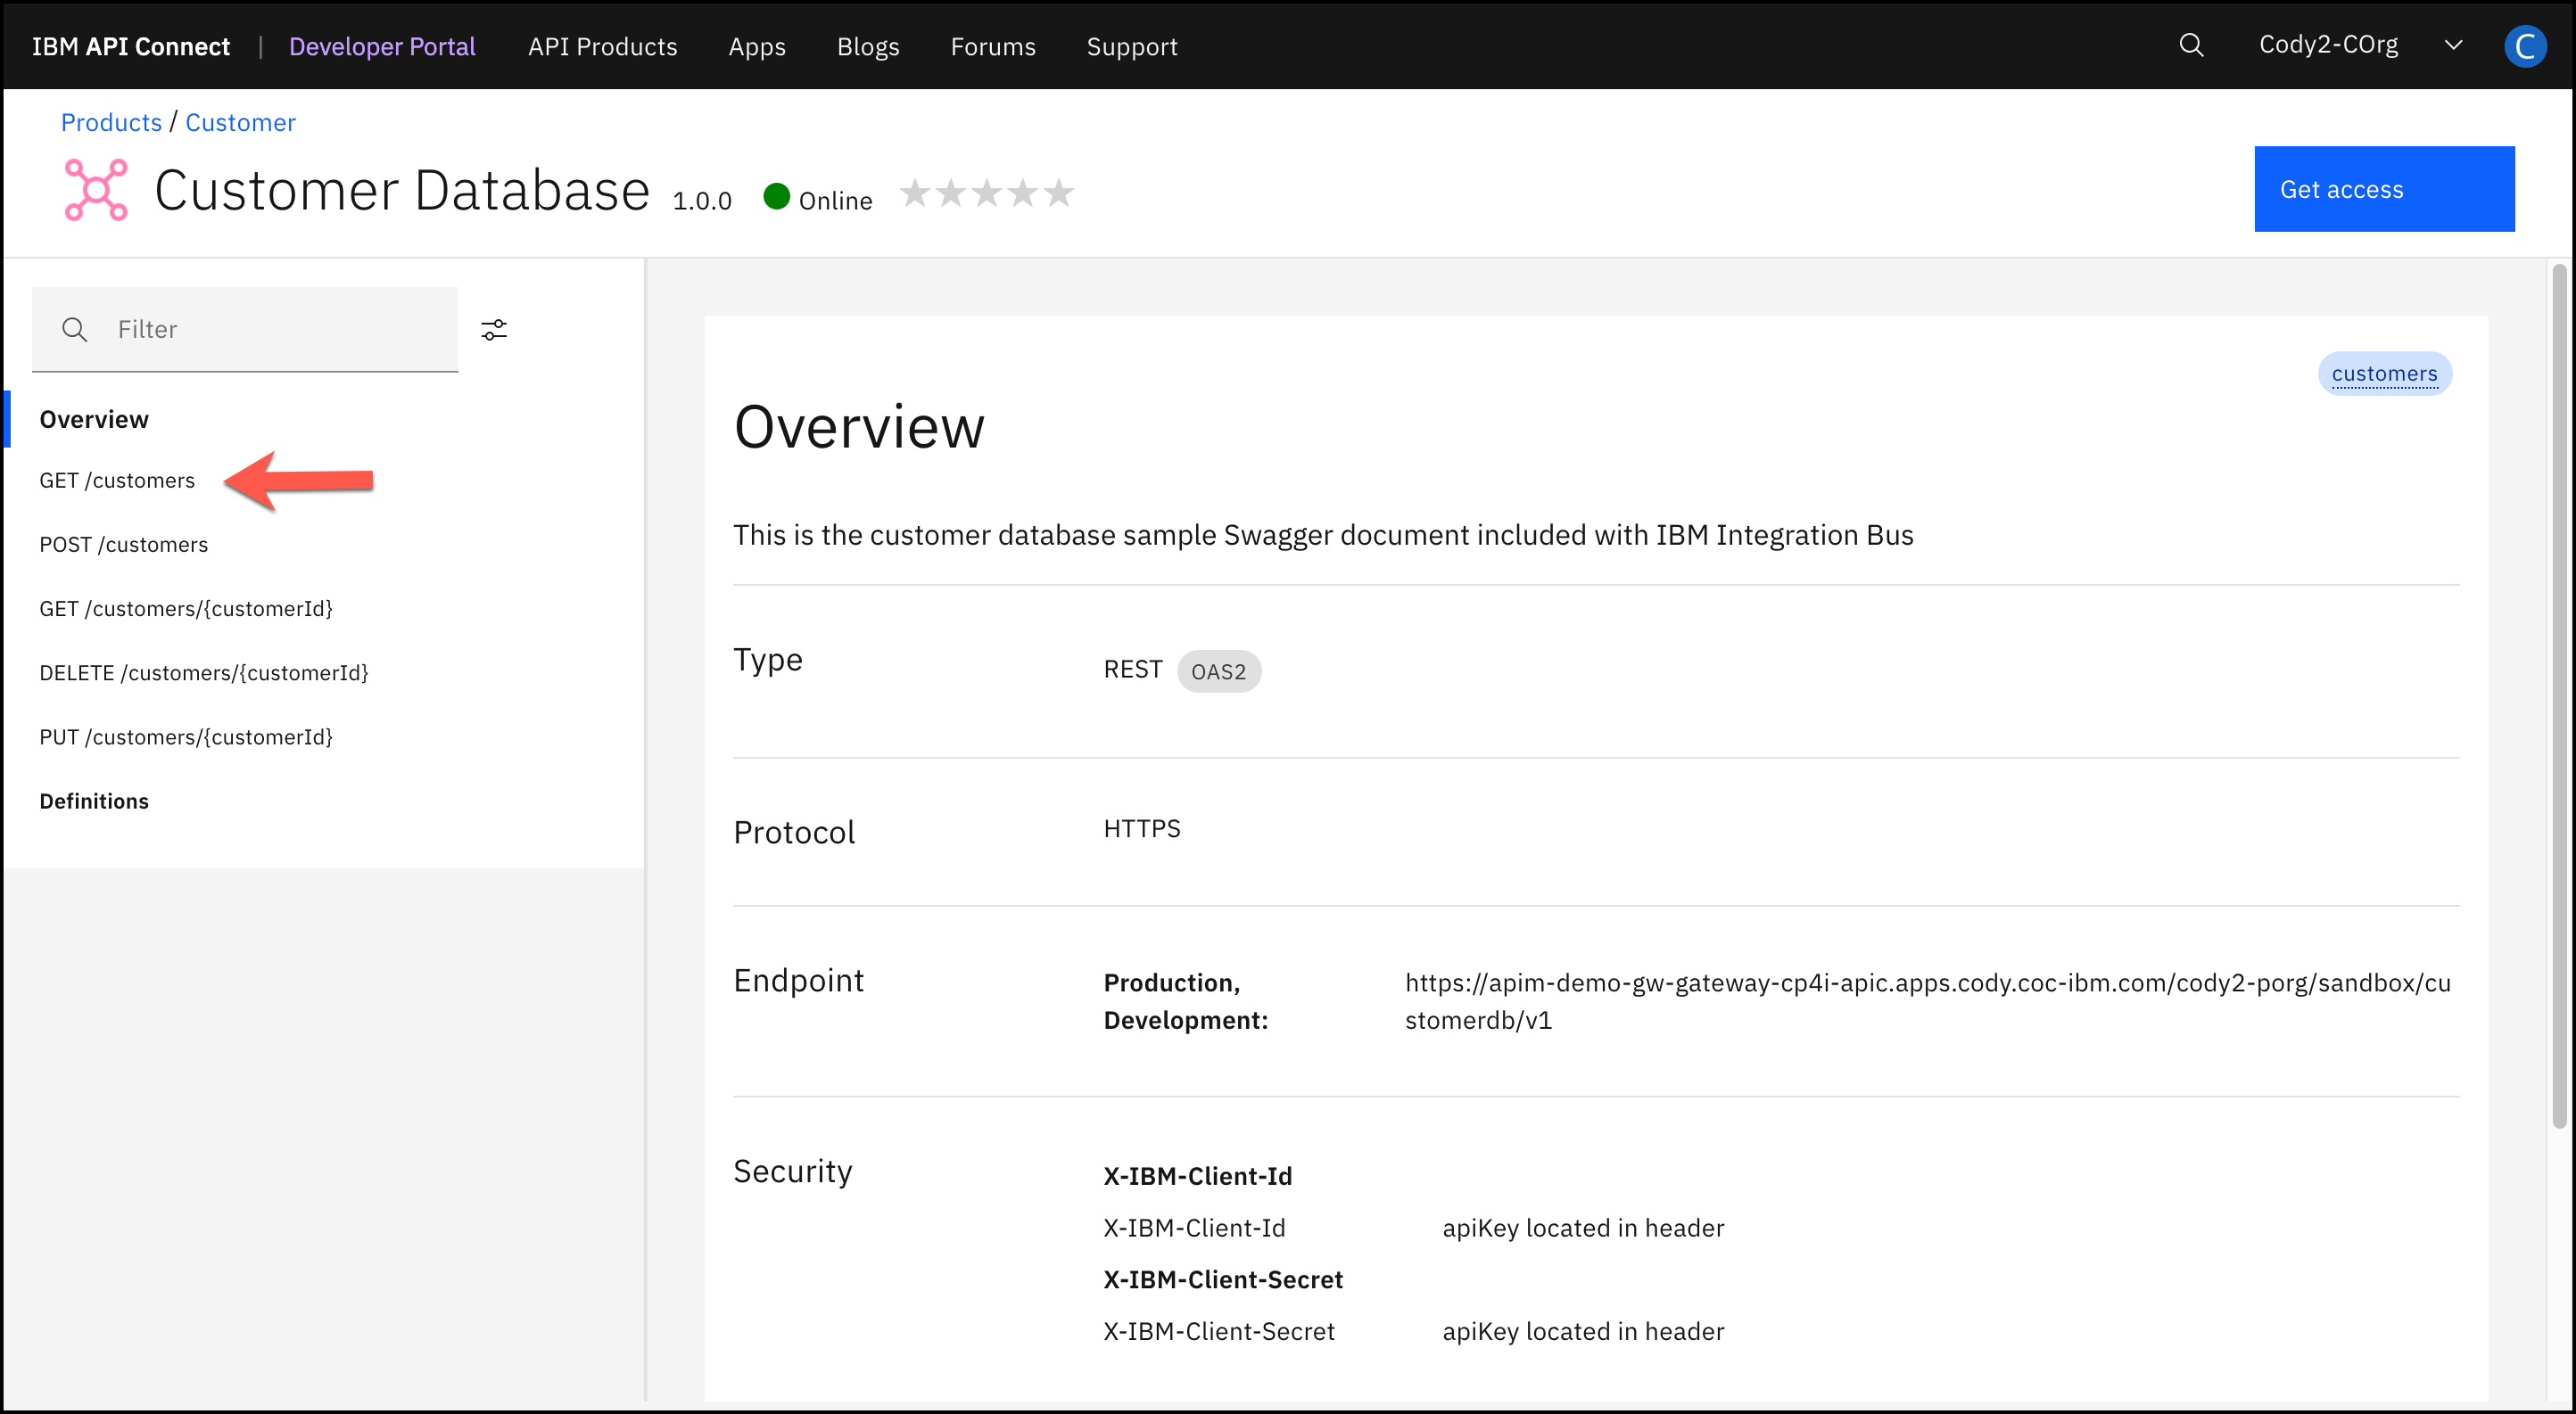Expand the Cody2-COrg organization dropdown chevron
This screenshot has width=2576, height=1414.
2453,46
